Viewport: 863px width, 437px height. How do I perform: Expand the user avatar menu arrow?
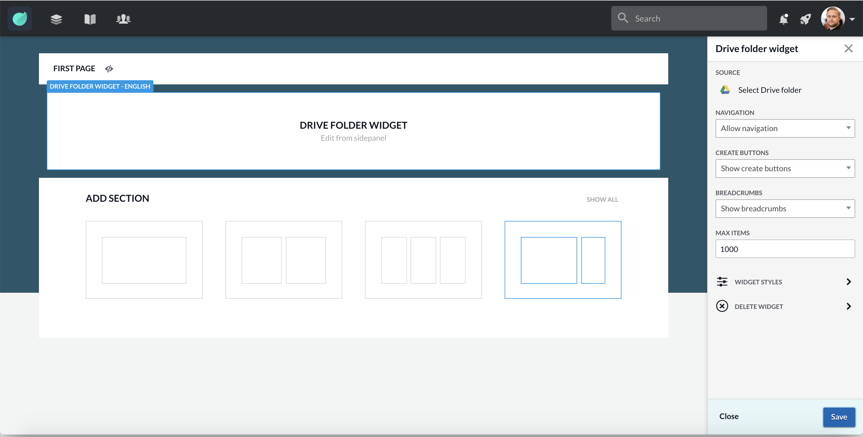852,19
